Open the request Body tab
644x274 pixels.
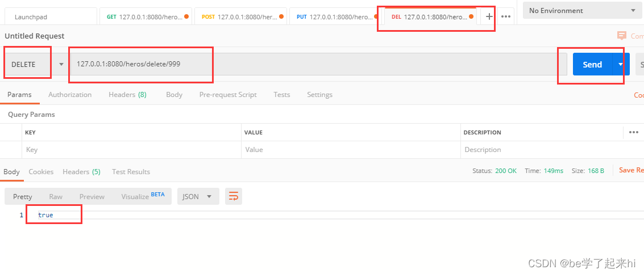pos(174,95)
